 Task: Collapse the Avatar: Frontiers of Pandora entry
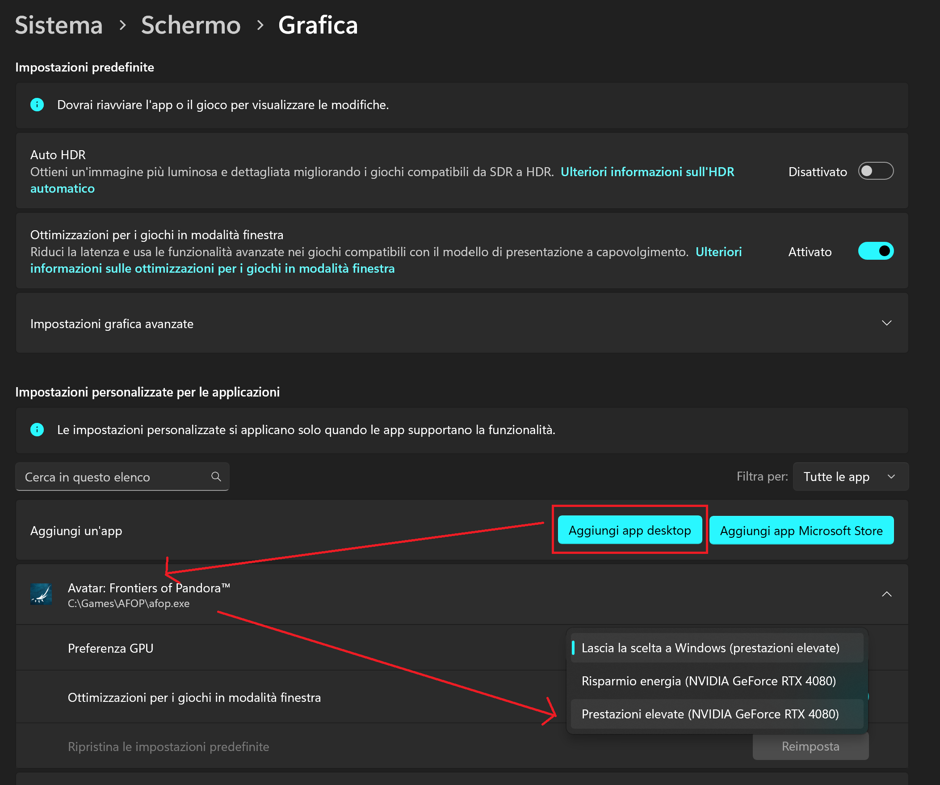[886, 594]
